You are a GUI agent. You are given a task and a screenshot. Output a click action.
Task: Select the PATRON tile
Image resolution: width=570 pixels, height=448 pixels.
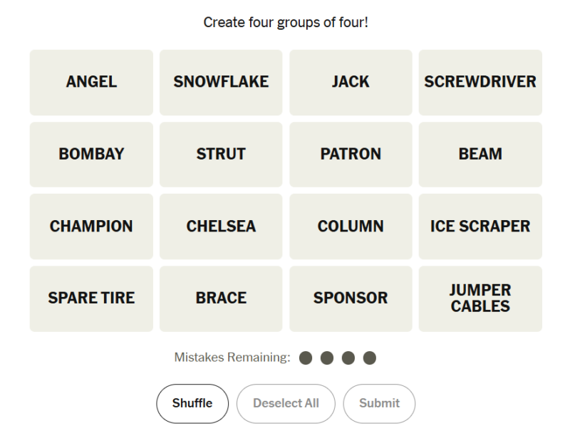click(351, 155)
